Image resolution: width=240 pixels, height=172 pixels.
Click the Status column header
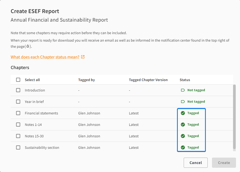coord(185,80)
